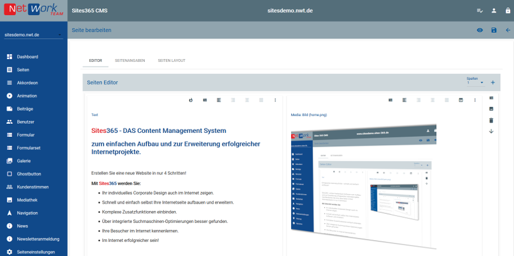
Task: Click 'Erstellen Sie eine neue Website' paragraph
Action: [139, 173]
